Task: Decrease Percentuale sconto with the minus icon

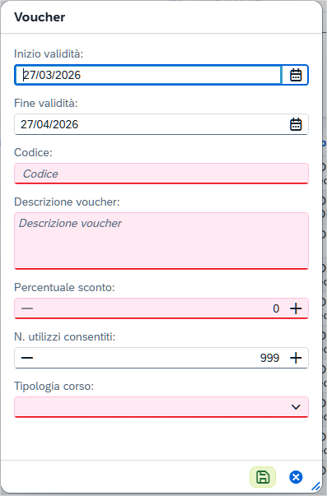Action: (27, 308)
